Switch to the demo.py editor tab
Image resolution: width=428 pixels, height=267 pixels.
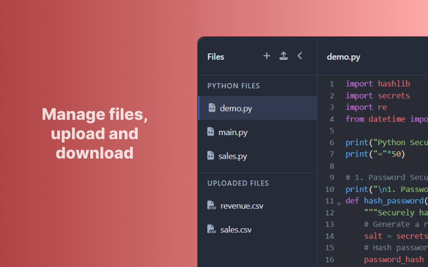coord(343,57)
